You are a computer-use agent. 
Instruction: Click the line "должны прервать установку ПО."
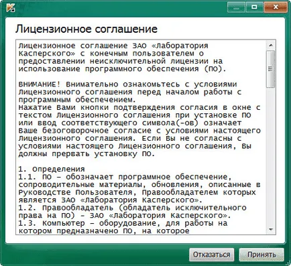pyautogui.click(x=86, y=154)
